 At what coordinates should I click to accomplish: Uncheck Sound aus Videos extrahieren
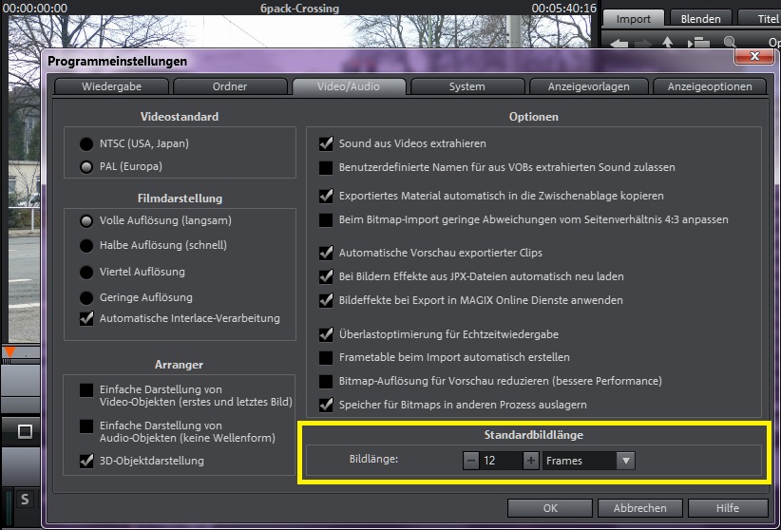point(326,143)
